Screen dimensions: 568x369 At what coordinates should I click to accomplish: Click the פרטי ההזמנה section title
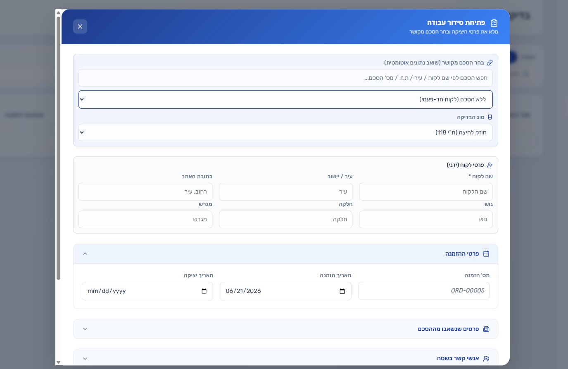pos(462,254)
